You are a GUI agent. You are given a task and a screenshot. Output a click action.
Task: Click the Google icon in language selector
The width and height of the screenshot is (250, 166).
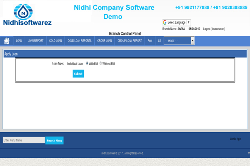click(165, 22)
